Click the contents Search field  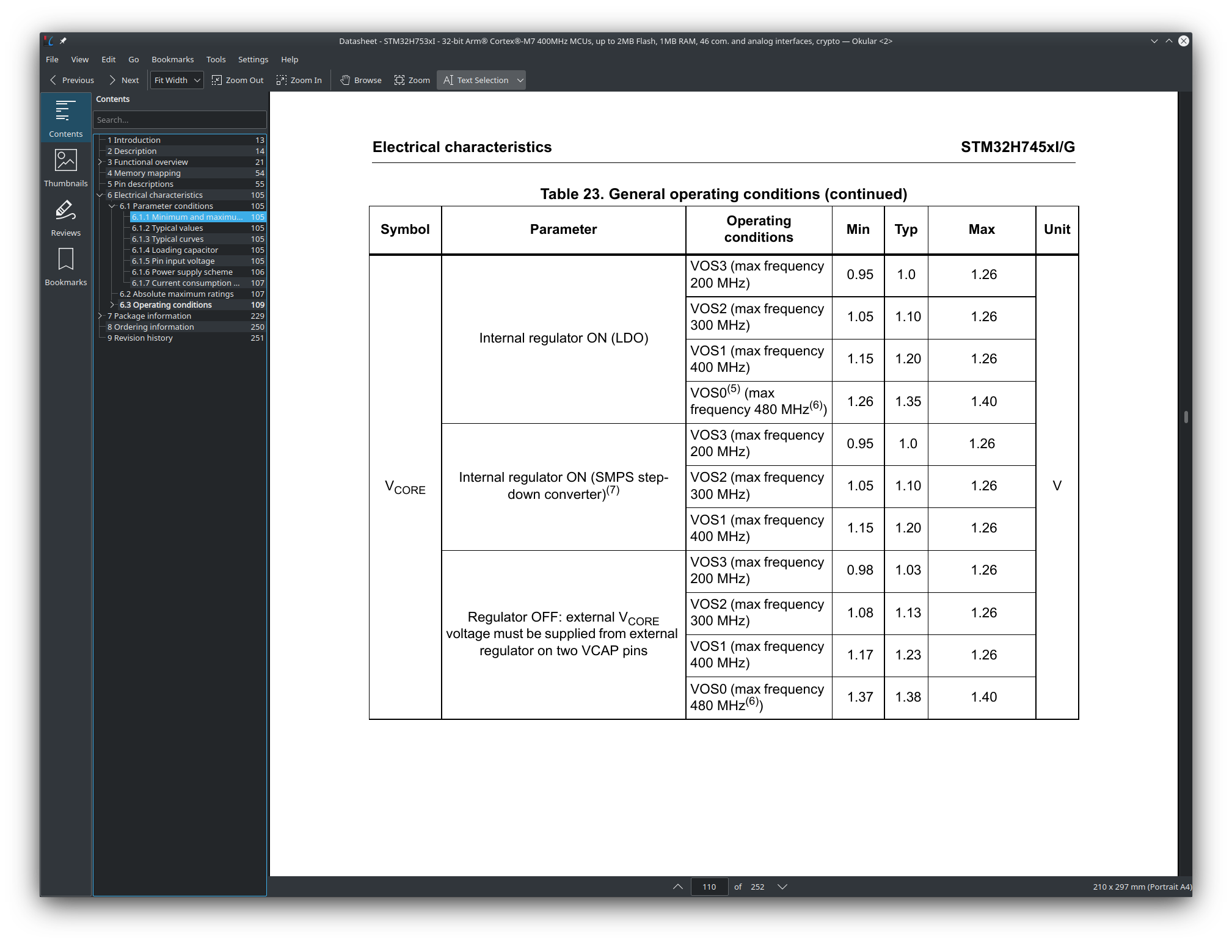[x=180, y=120]
